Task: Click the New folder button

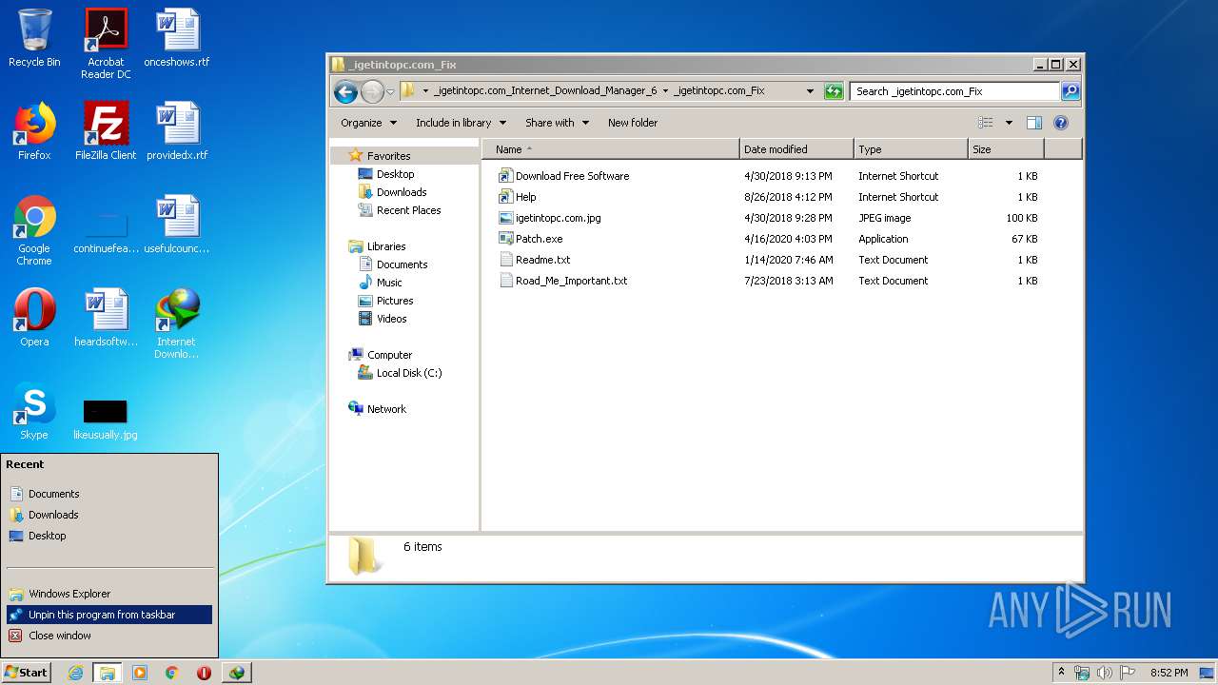Action: click(633, 123)
